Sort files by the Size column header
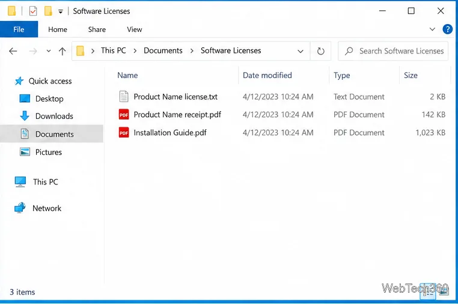This screenshot has width=458, height=304. [411, 75]
